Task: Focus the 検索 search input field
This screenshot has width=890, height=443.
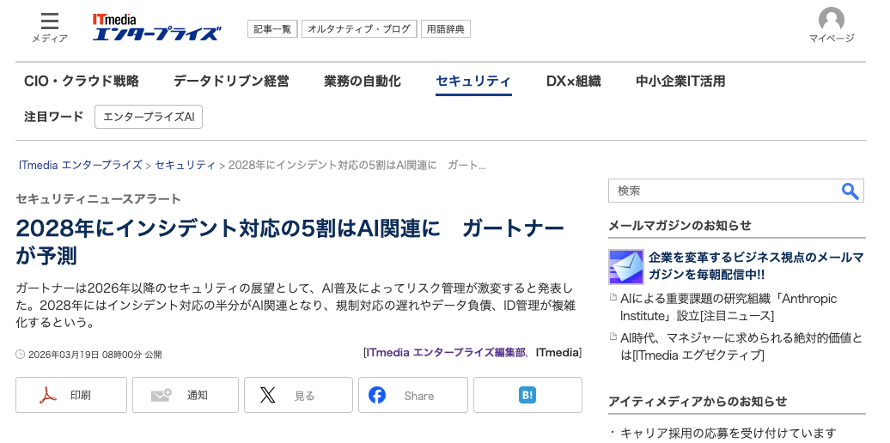Action: click(722, 191)
